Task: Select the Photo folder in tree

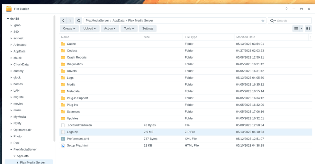Action: 17,136
